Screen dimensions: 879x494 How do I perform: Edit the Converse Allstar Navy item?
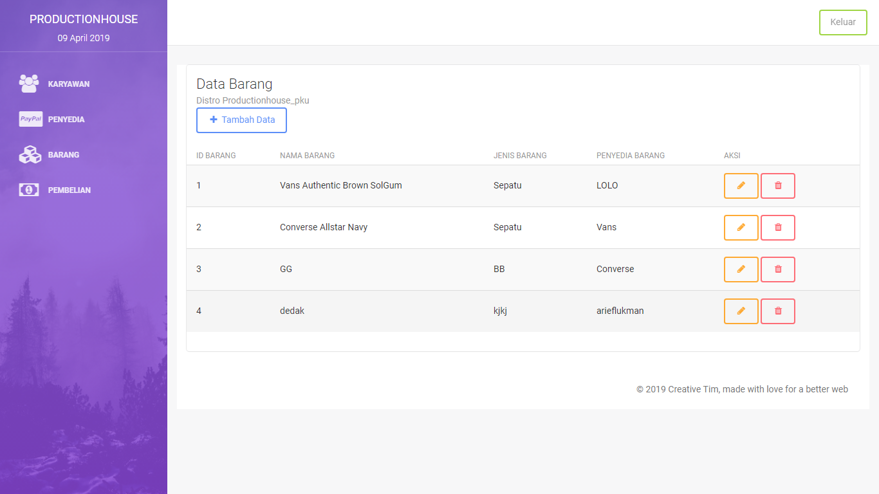[741, 228]
